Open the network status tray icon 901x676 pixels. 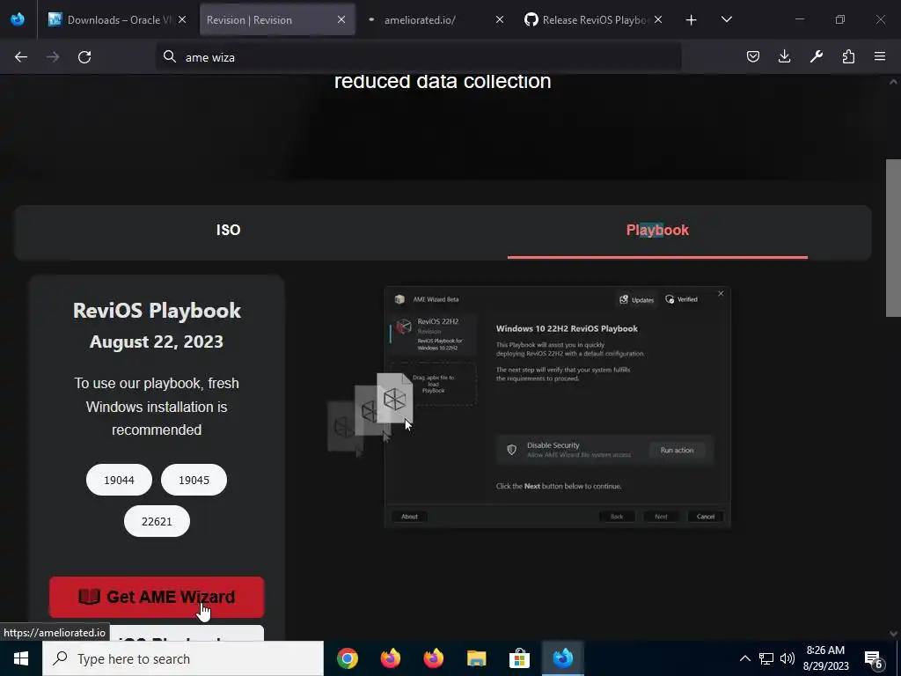coord(766,658)
